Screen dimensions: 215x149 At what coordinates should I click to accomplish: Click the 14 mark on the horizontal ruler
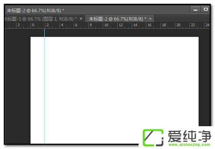pos(135,25)
